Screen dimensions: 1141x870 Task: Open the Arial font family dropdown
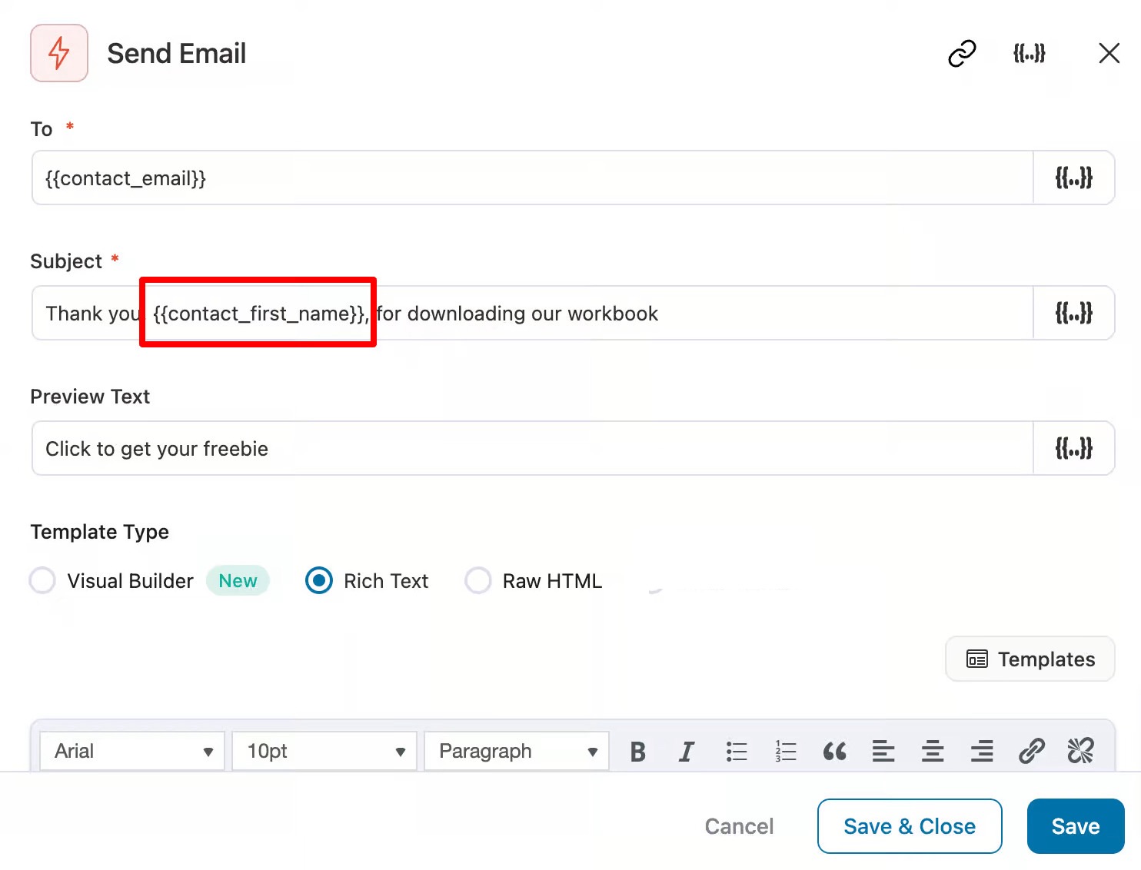click(x=132, y=751)
